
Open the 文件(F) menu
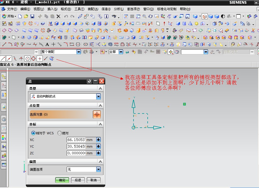click(x=12, y=9)
